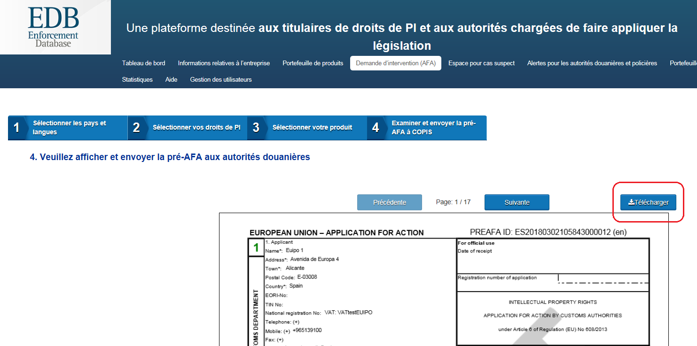Click the EORI-No label in the form
Viewport: 697px width, 346px height.
(276, 295)
